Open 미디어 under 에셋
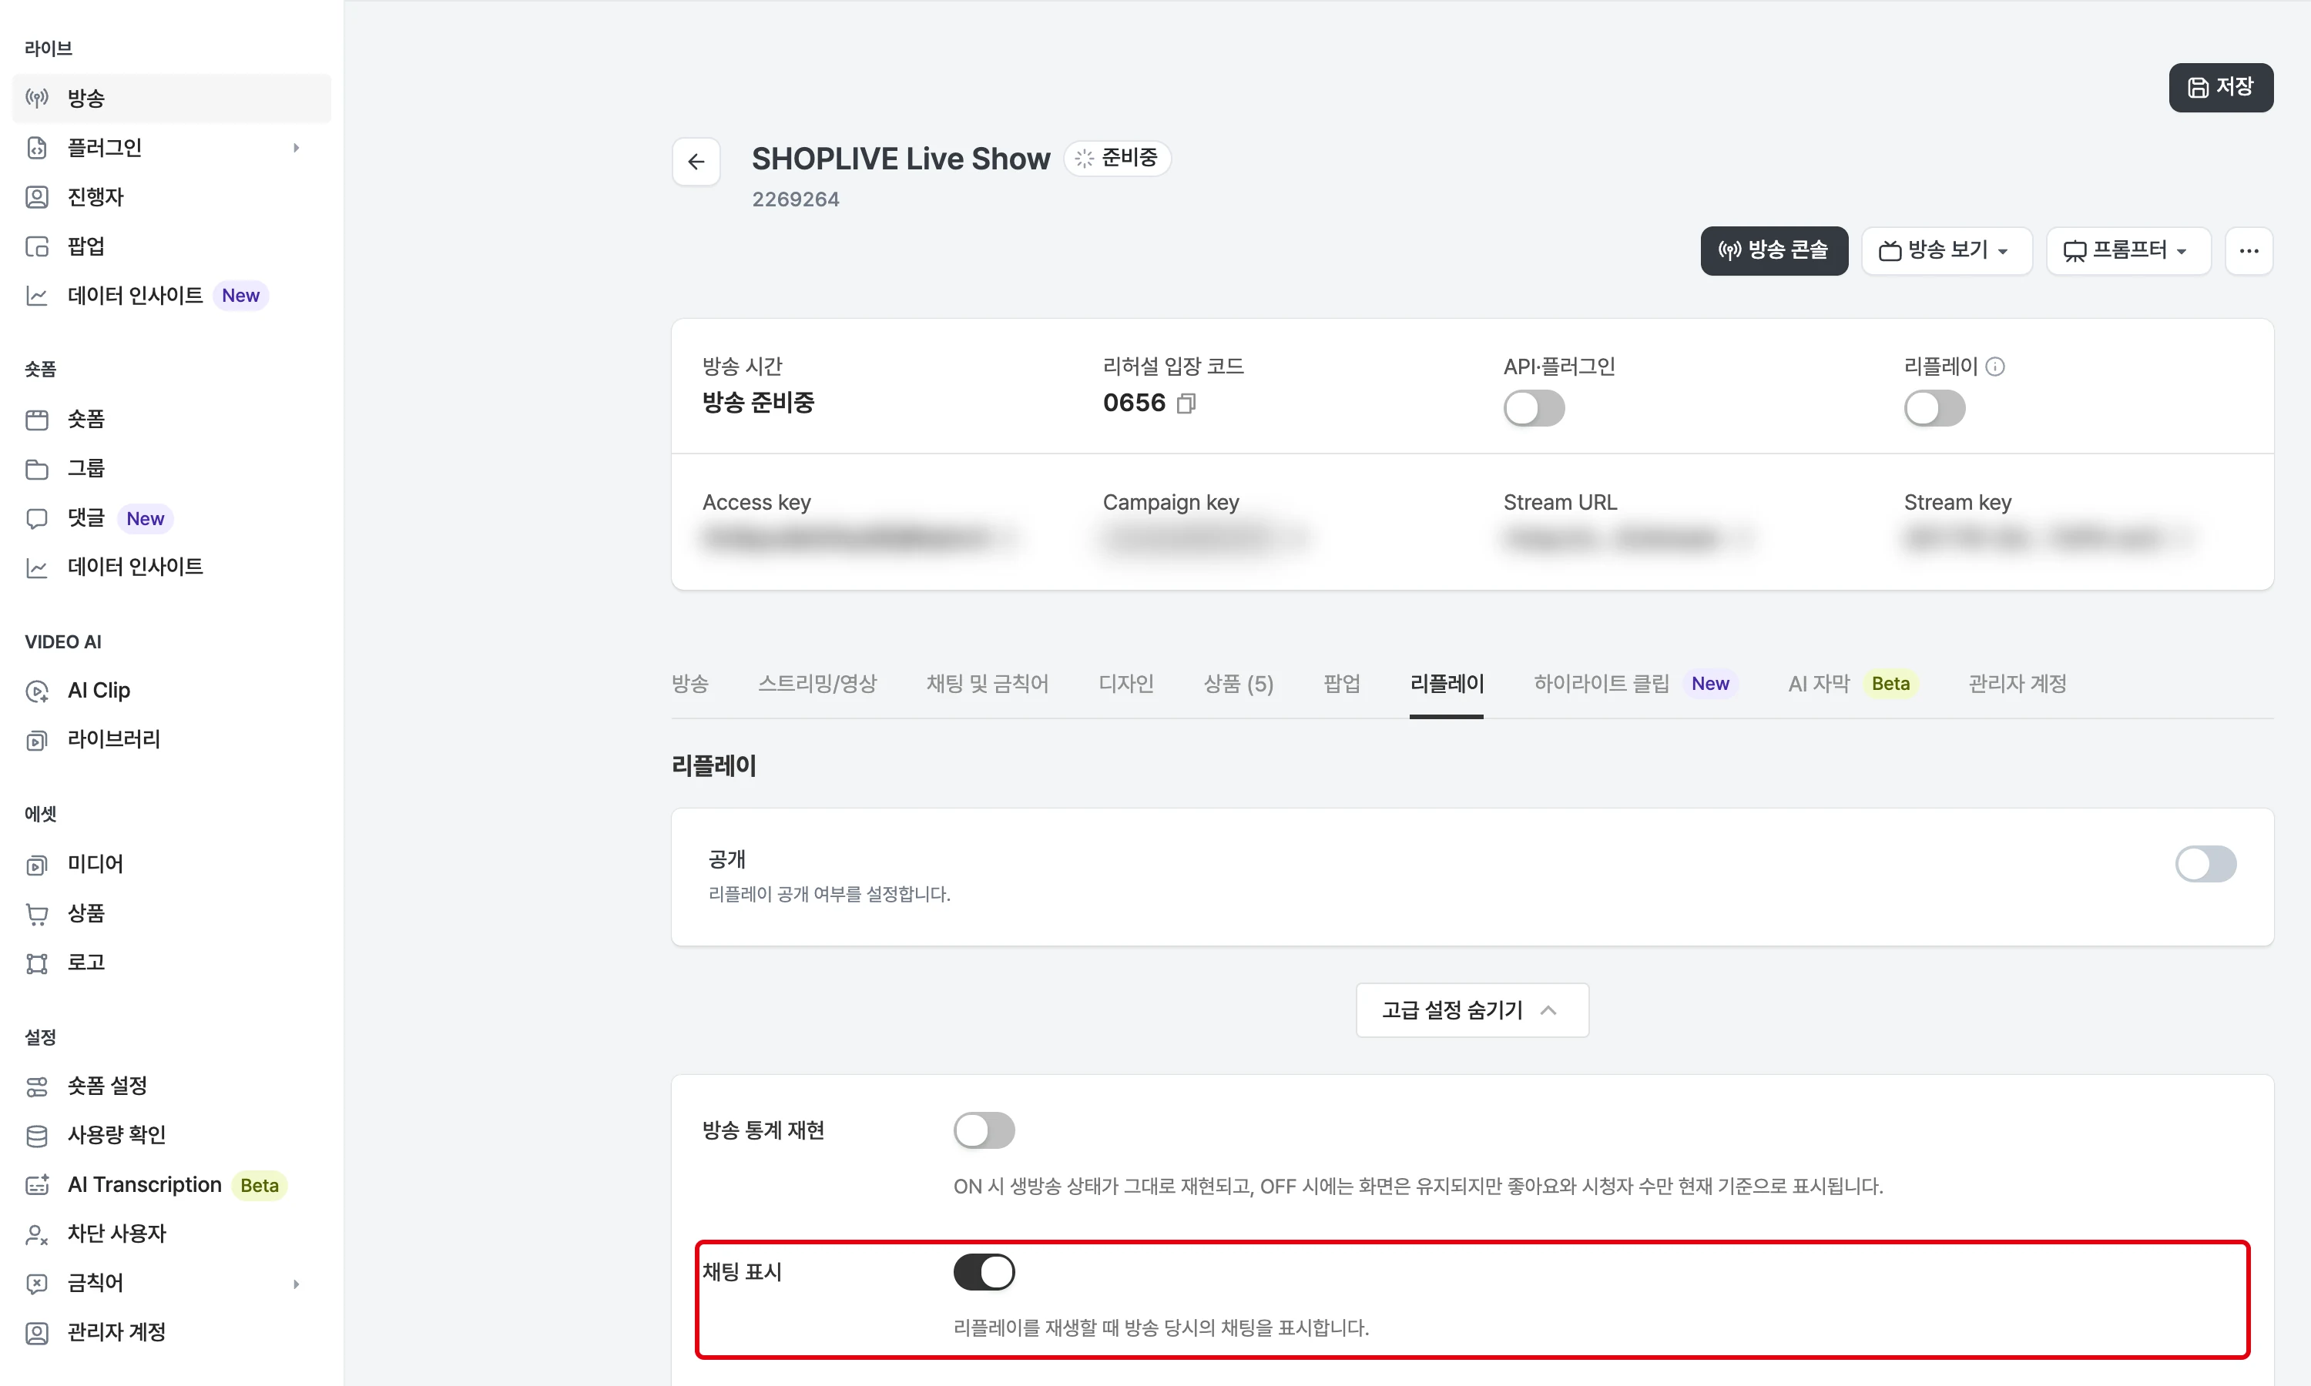Image resolution: width=2311 pixels, height=1386 pixels. click(172, 864)
